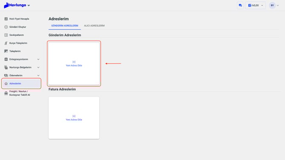Select the Gönderim Adreslerim tab
Screen dimensions: 285x160
[x=65, y=26]
